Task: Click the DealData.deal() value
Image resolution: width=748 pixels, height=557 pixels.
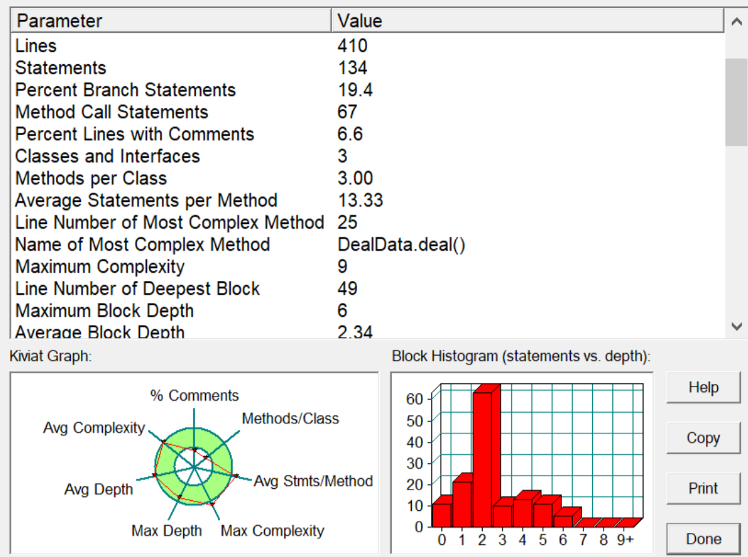Action: [401, 244]
